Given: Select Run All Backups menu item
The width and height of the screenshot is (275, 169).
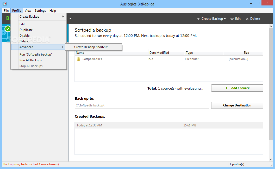Looking at the screenshot, I should tap(39, 60).
